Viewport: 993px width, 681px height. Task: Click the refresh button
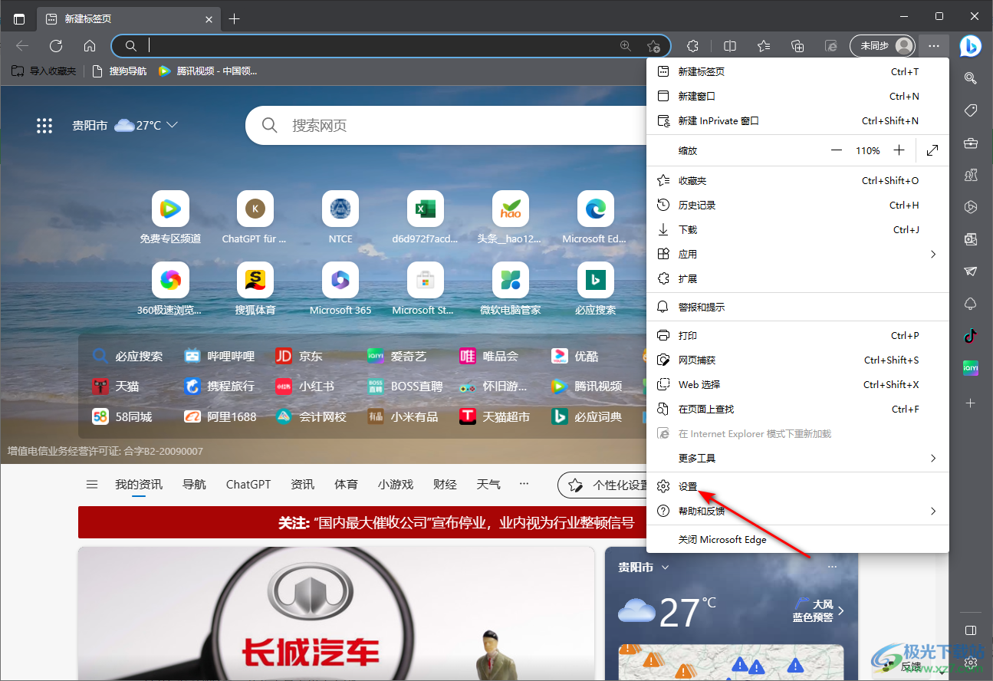tap(56, 46)
